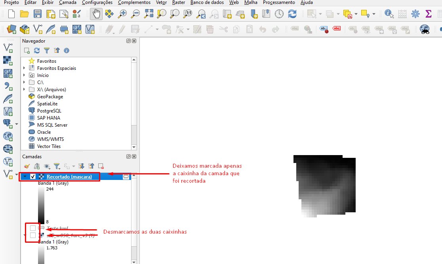Select PostgreSQL in the Navegador tree

tap(49, 110)
